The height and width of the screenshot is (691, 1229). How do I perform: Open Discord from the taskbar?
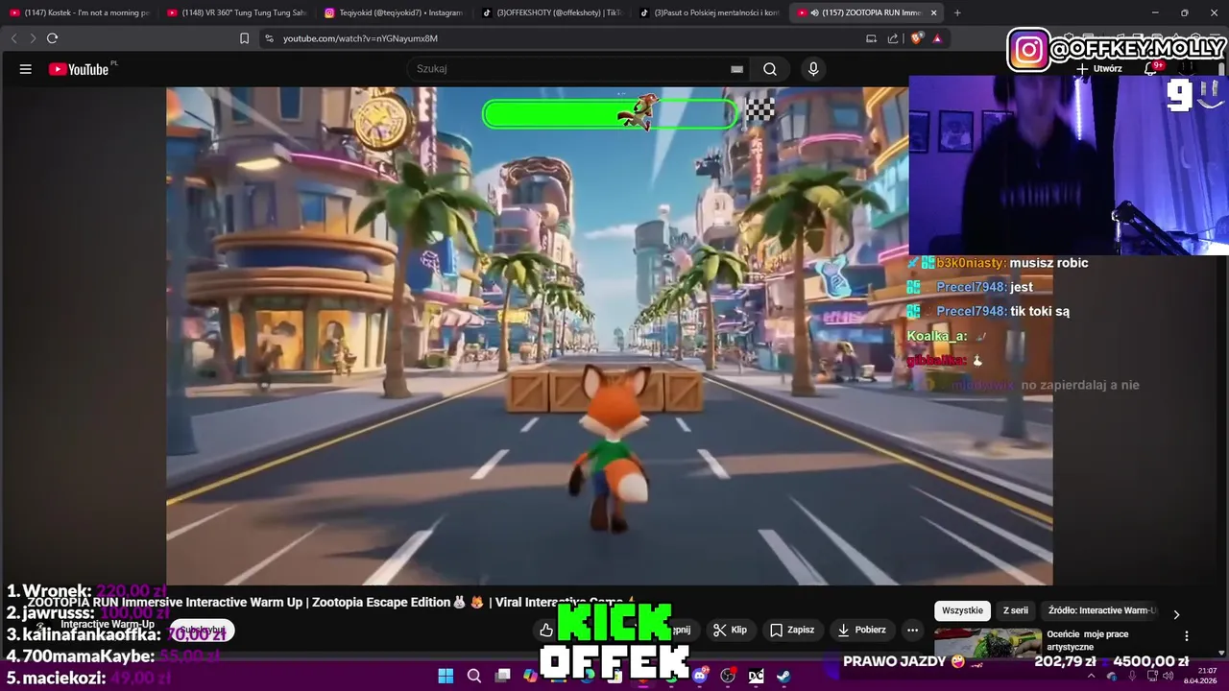tap(700, 676)
